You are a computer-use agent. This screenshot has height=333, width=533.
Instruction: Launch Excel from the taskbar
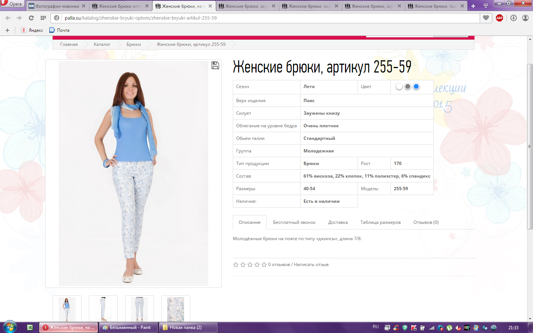click(x=30, y=327)
